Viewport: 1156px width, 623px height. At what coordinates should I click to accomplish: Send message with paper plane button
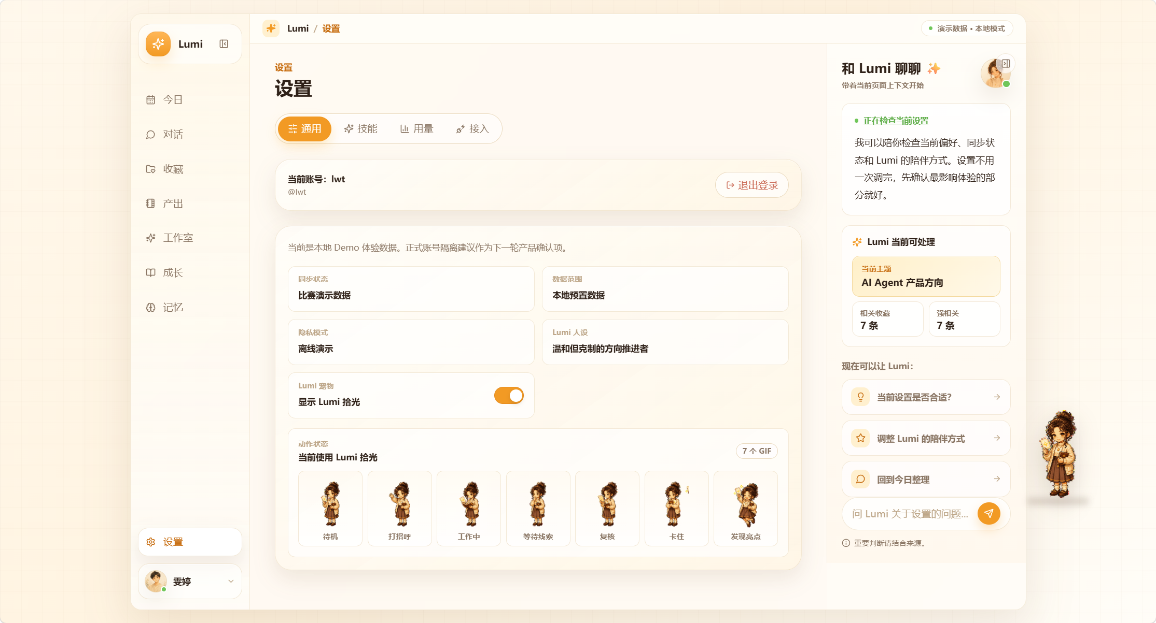[988, 513]
